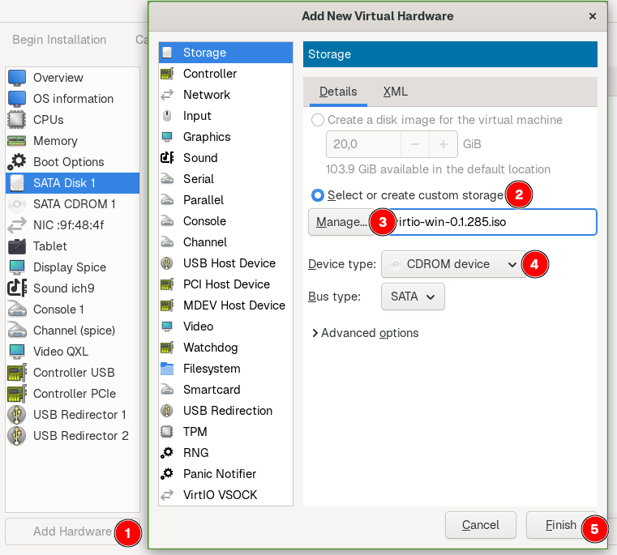Viewport: 617px width, 555px height.
Task: Expand Advanced options section
Action: click(365, 333)
